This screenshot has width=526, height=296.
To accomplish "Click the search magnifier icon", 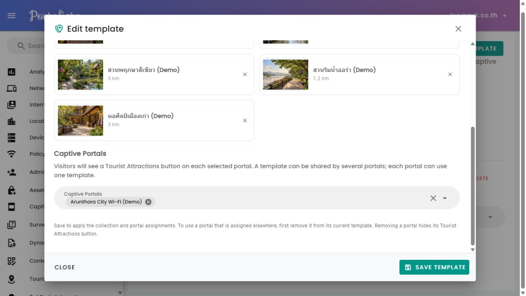I will click(x=21, y=46).
